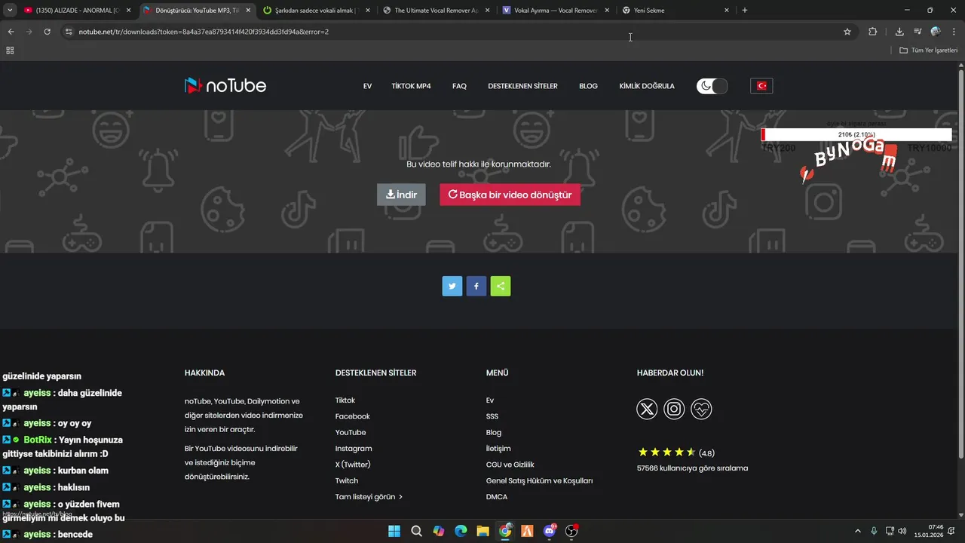Show hidden system tray icons
The width and height of the screenshot is (965, 543).
(x=857, y=531)
